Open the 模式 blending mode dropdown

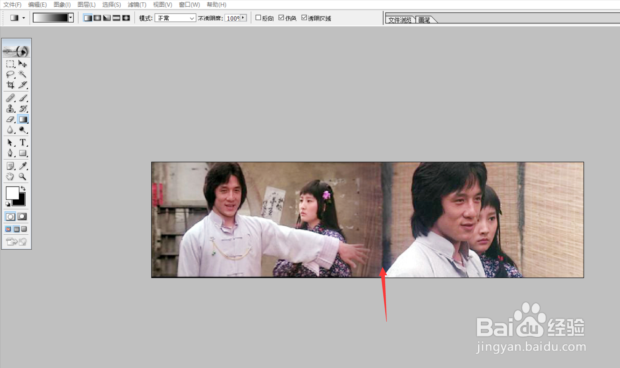[175, 18]
